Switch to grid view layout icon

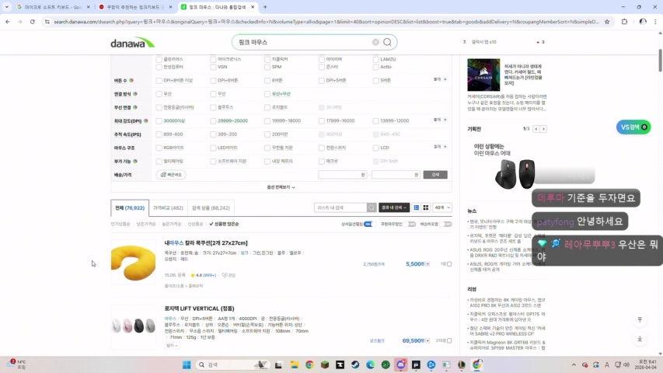point(425,207)
